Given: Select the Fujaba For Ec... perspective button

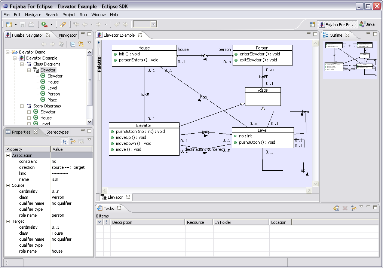Looking at the screenshot, I should (x=337, y=24).
